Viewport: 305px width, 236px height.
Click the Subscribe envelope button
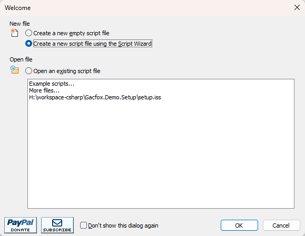pos(57,225)
